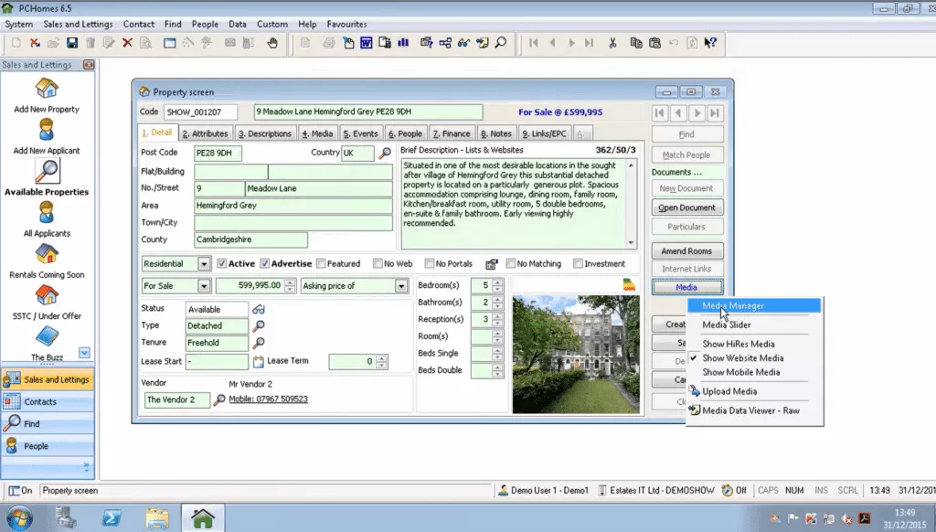The height and width of the screenshot is (532, 936).
Task: Click the red X delete toolbar icon
Action: [x=127, y=43]
